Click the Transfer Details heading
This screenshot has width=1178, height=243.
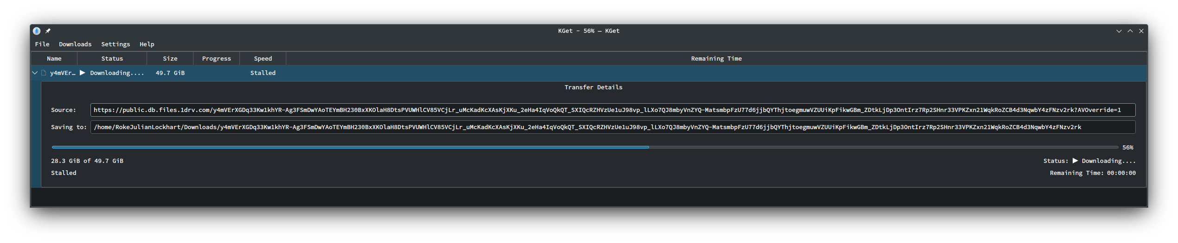click(x=593, y=87)
